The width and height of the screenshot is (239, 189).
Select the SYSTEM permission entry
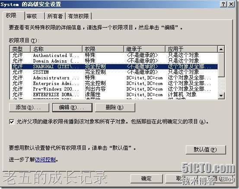click(x=115, y=72)
